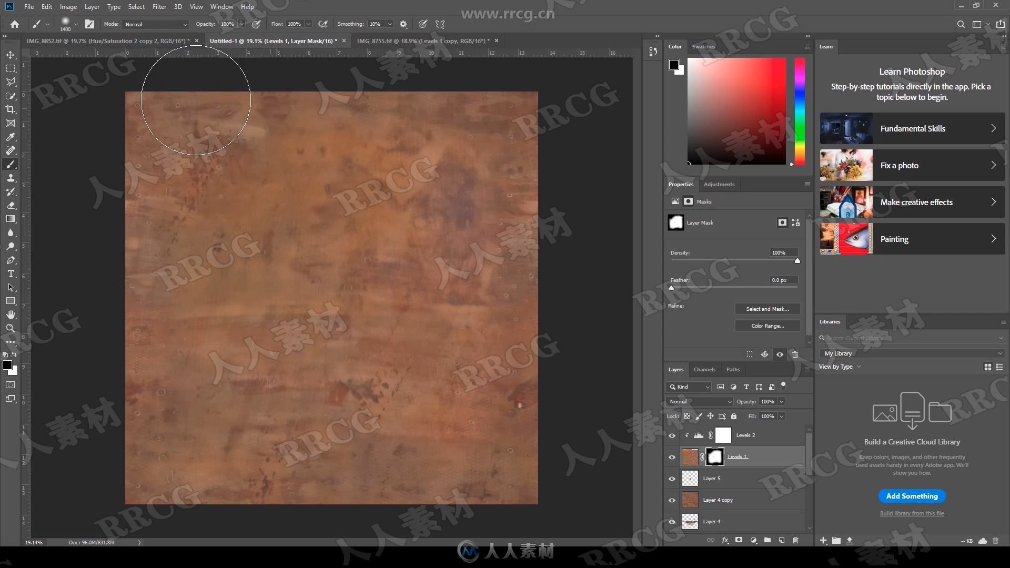Toggle visibility of Layer 4 copy
Screen dimensions: 1010x568
pyautogui.click(x=671, y=499)
